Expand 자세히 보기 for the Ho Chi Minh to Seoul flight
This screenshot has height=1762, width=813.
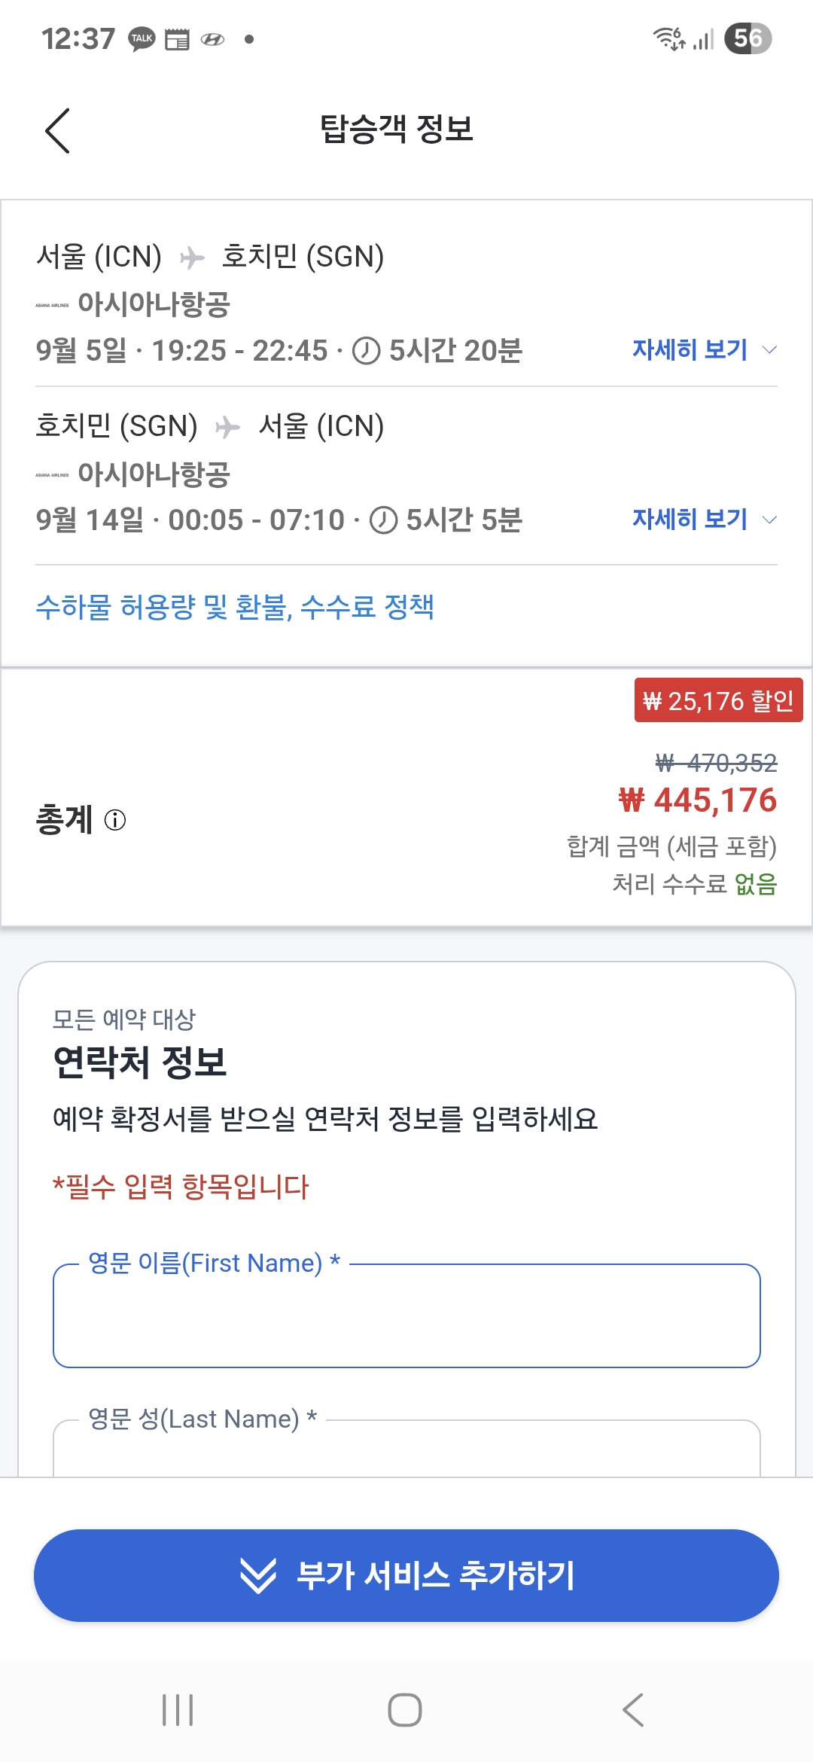[x=703, y=519]
